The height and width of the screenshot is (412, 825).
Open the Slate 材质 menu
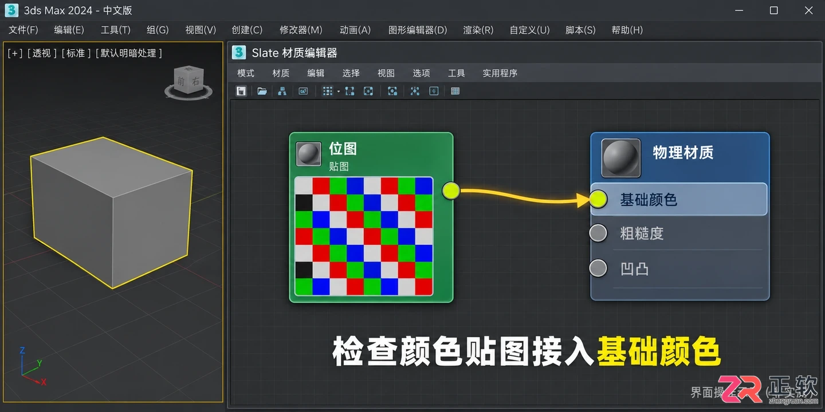pyautogui.click(x=281, y=73)
